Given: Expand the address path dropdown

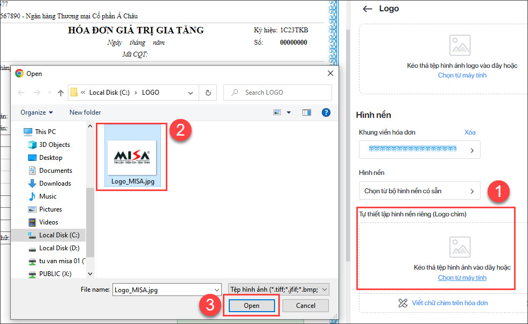Looking at the screenshot, I should point(191,93).
